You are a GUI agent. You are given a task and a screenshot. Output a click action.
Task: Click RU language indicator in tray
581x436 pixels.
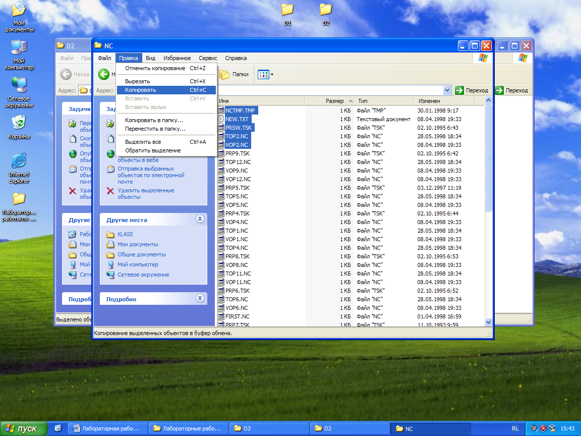point(515,428)
